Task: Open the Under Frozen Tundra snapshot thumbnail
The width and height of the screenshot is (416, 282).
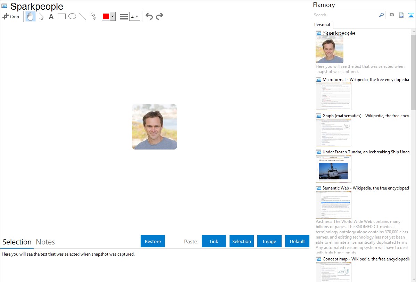Action: (333, 169)
